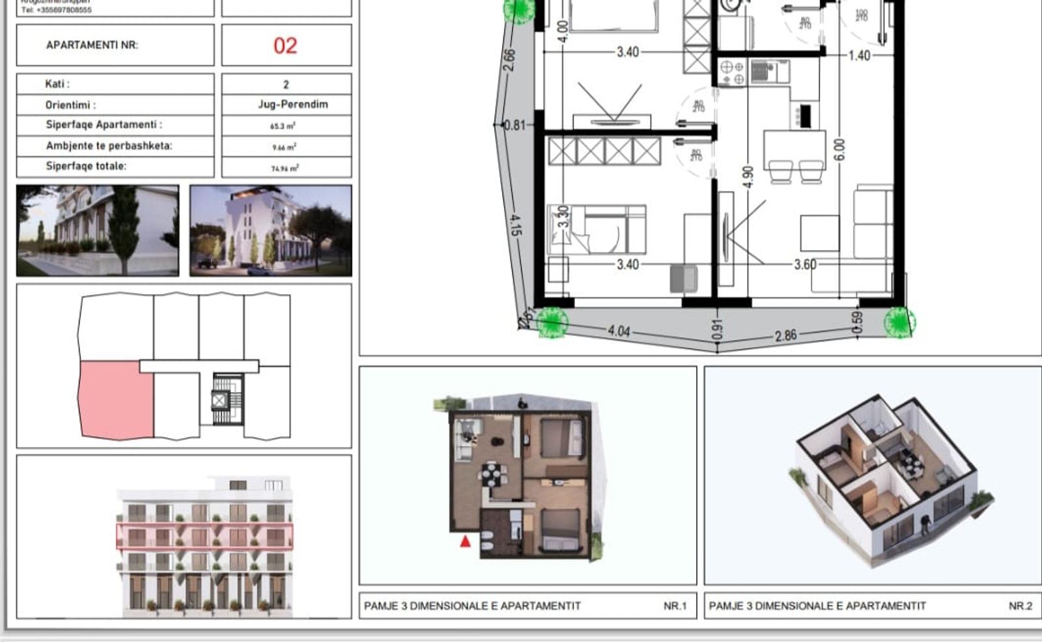This screenshot has width=1042, height=642.
Task: Click the "Jug-Perendim" orientation value
Action: [x=293, y=104]
